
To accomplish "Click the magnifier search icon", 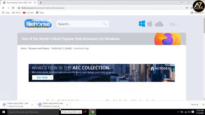I will pos(105,24).
